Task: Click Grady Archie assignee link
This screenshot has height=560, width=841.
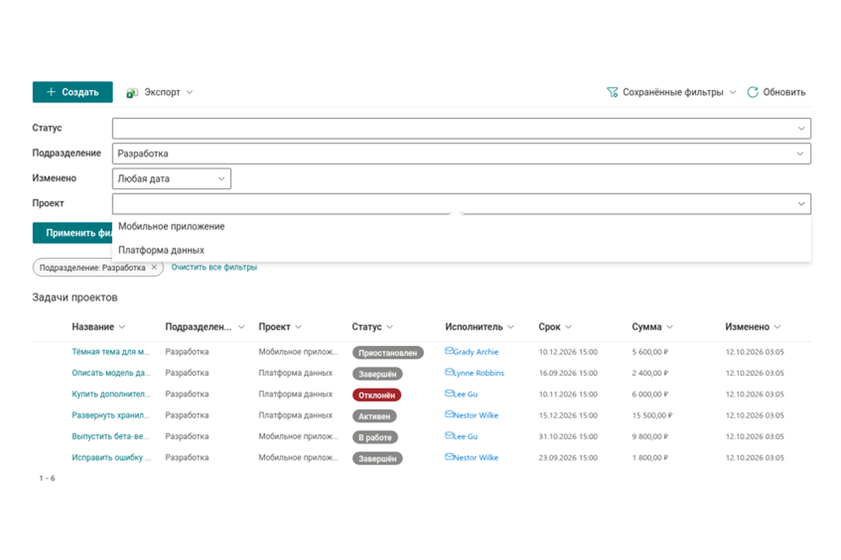Action: point(476,352)
